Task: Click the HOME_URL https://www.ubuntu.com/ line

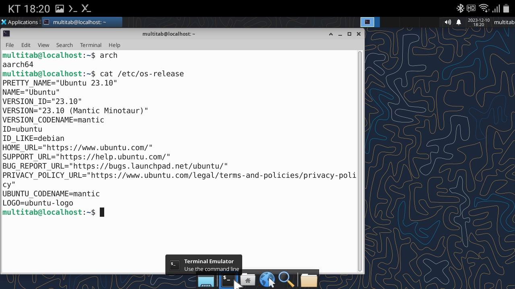Action: 77,147
